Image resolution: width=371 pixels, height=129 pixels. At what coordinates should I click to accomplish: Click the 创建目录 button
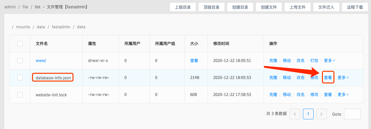(240, 7)
